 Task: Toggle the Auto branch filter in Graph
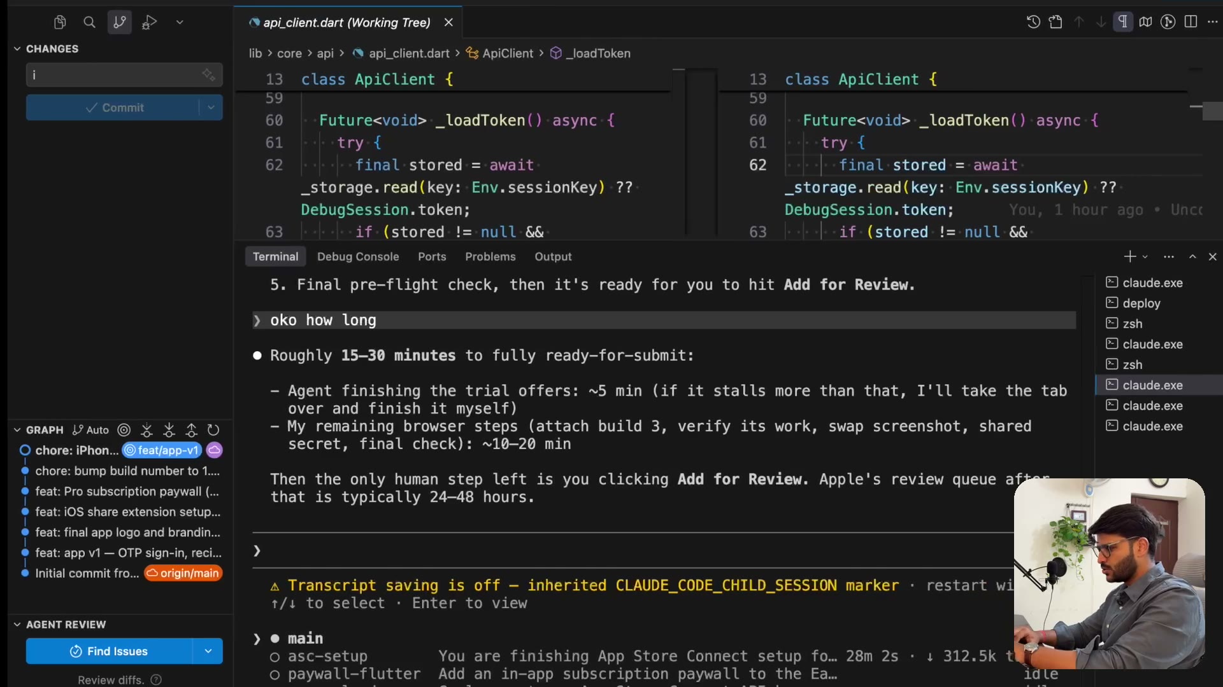click(91, 430)
